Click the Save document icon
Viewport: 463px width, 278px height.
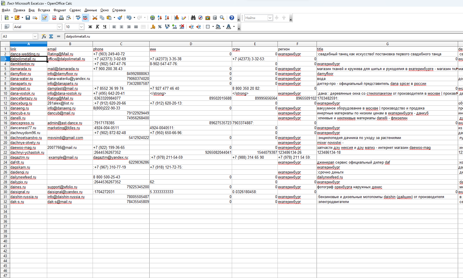[28, 18]
